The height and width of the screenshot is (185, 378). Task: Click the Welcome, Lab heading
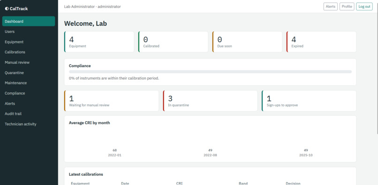pos(85,23)
